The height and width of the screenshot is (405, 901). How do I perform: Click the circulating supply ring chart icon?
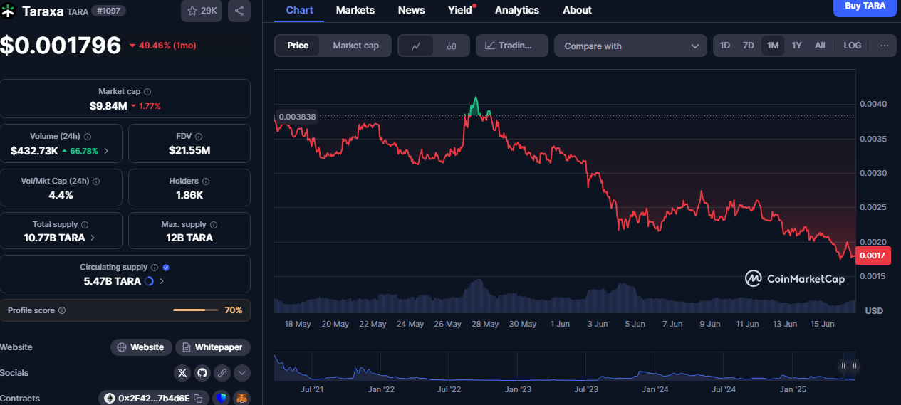point(149,281)
